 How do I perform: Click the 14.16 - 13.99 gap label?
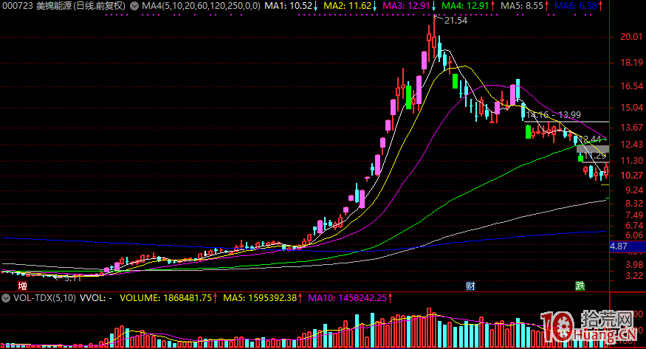coord(553,115)
